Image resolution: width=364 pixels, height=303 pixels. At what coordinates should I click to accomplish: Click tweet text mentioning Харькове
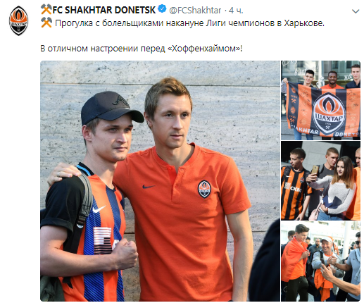pyautogui.click(x=189, y=23)
